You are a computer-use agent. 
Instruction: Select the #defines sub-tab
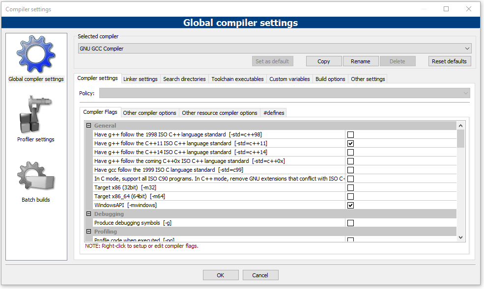point(274,113)
